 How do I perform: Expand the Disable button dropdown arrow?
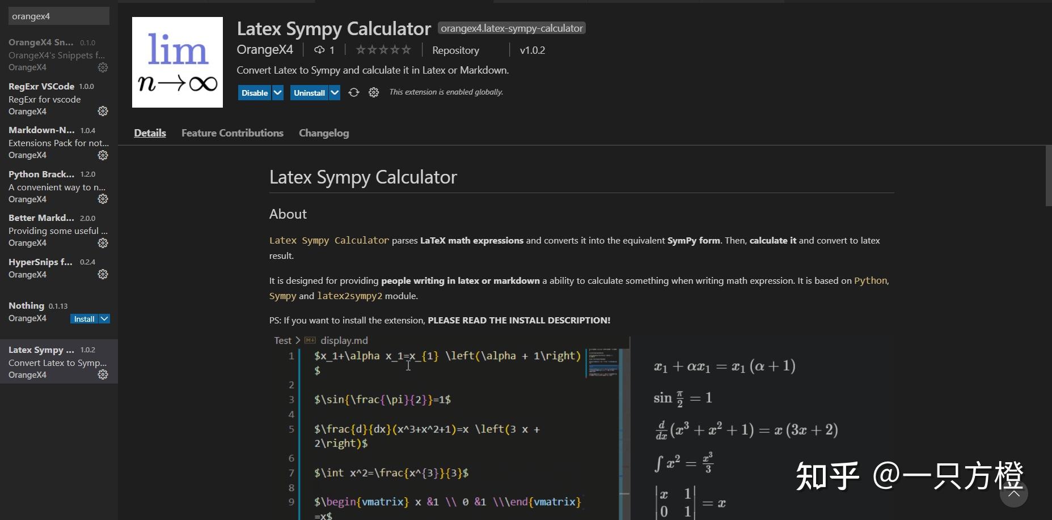277,92
